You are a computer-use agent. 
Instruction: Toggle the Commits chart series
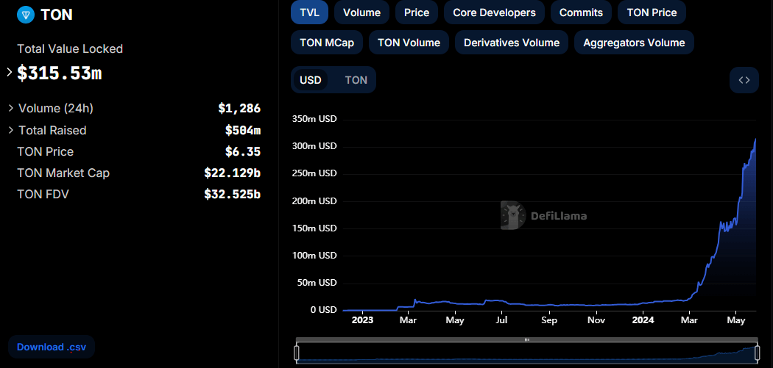pyautogui.click(x=582, y=12)
